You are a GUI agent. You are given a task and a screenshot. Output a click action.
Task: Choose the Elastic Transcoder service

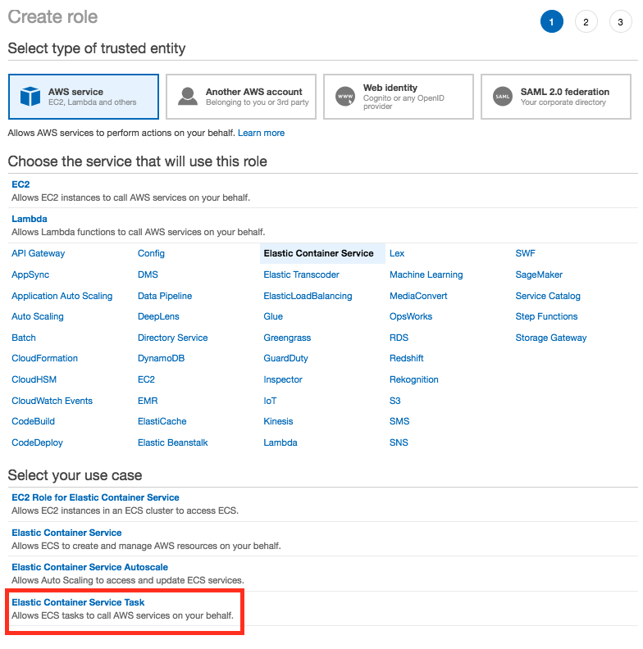pyautogui.click(x=301, y=275)
